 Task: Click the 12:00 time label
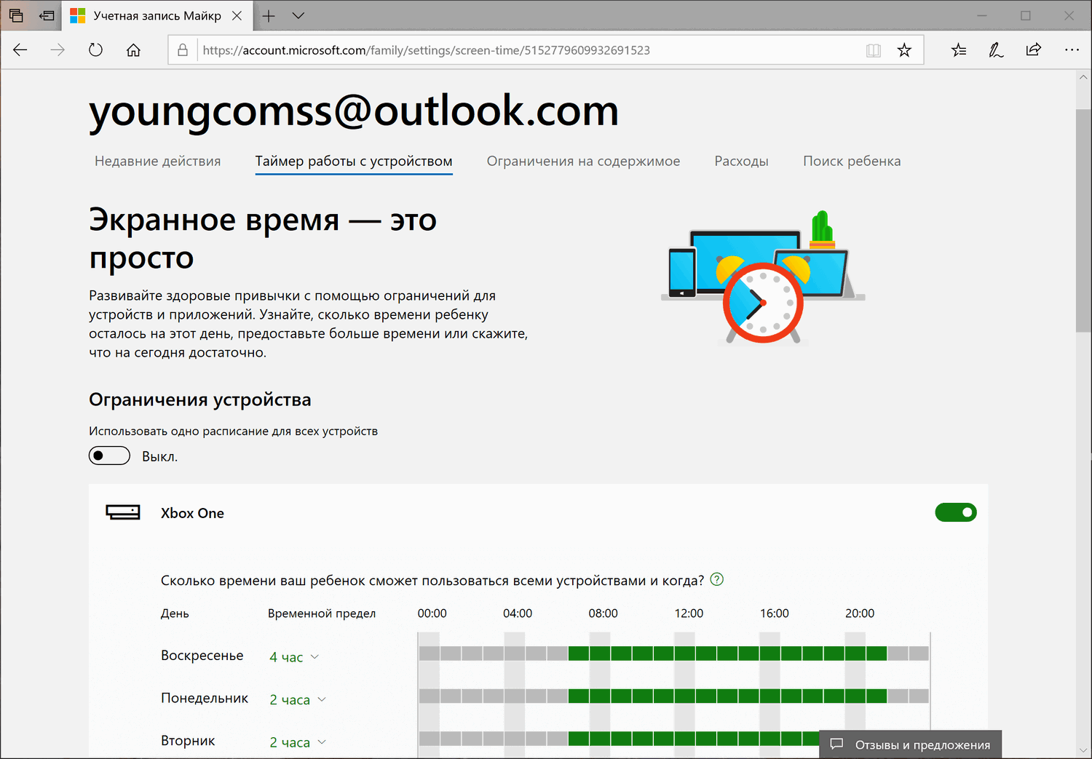coord(689,613)
